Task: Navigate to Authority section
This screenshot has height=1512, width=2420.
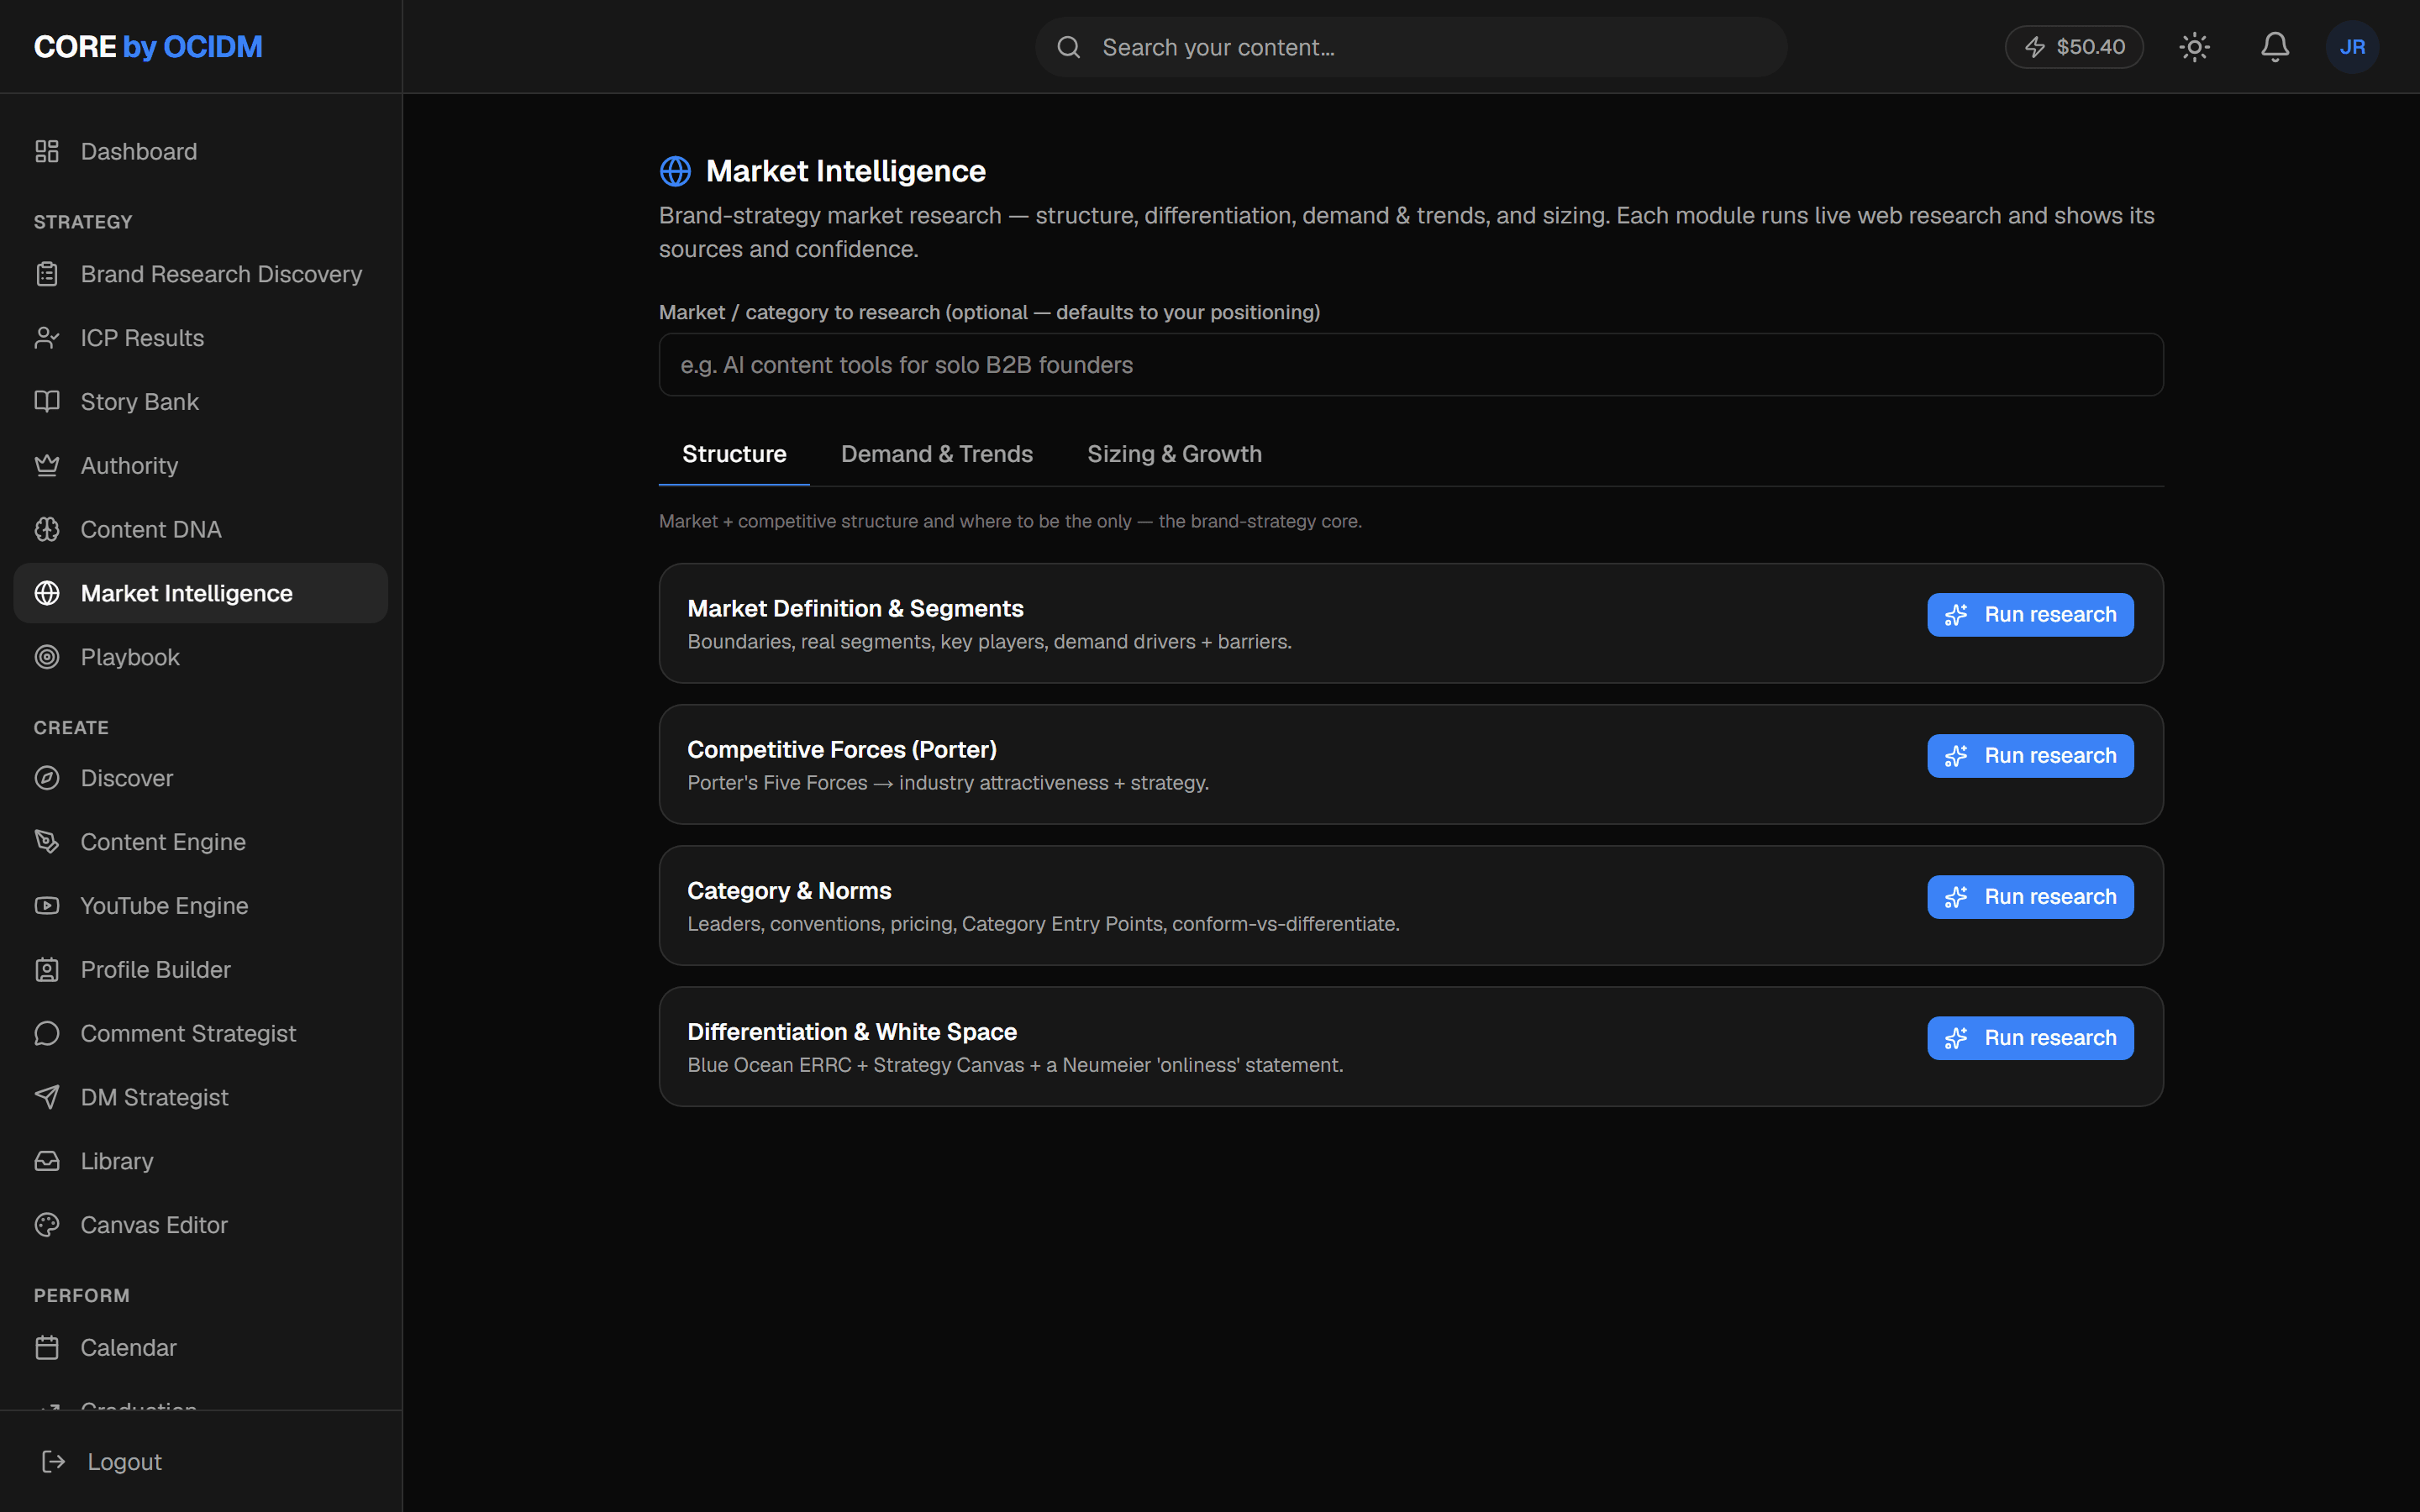Action: (201, 466)
